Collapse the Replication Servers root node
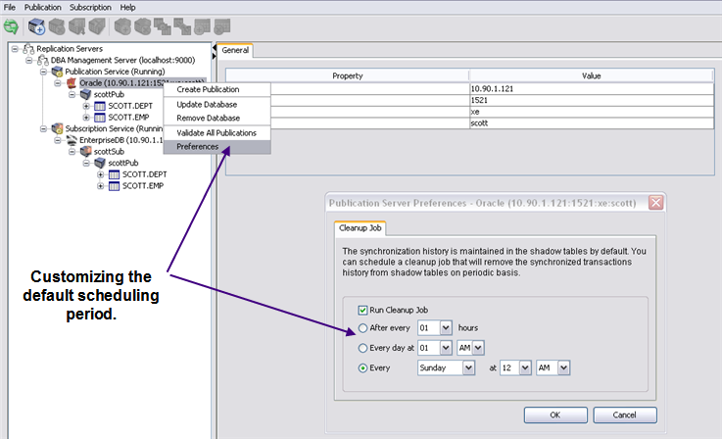The width and height of the screenshot is (722, 439). coord(15,48)
